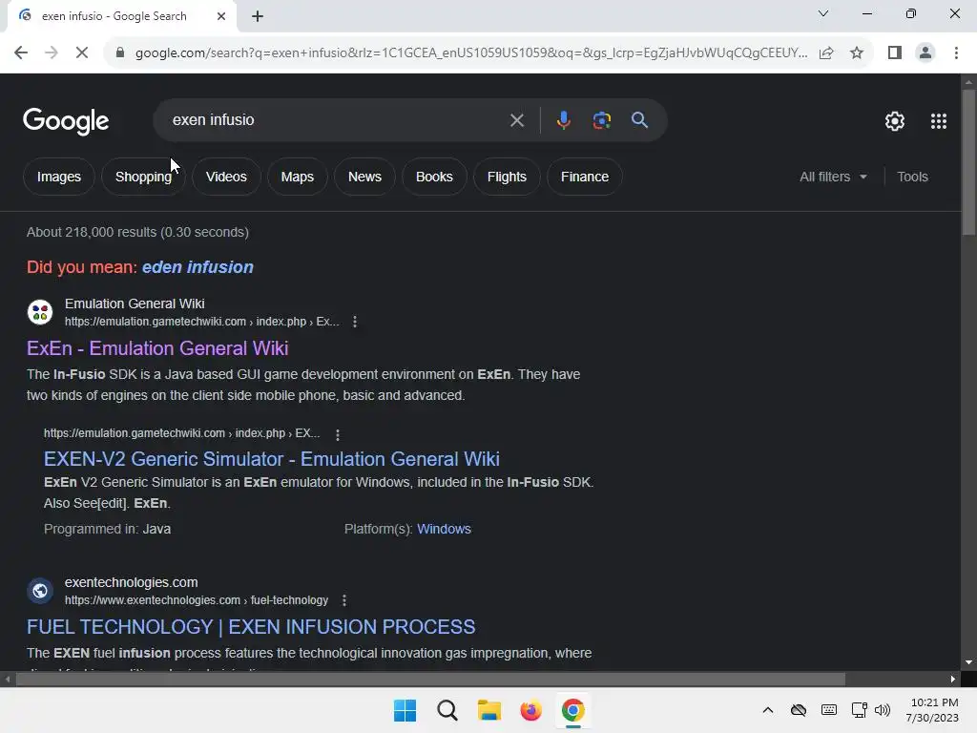Click the browser address bar
Screen dimensions: 977x733
click(471, 53)
